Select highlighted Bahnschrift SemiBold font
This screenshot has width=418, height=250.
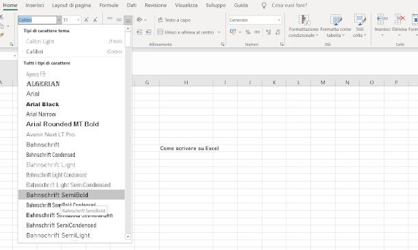point(71,195)
